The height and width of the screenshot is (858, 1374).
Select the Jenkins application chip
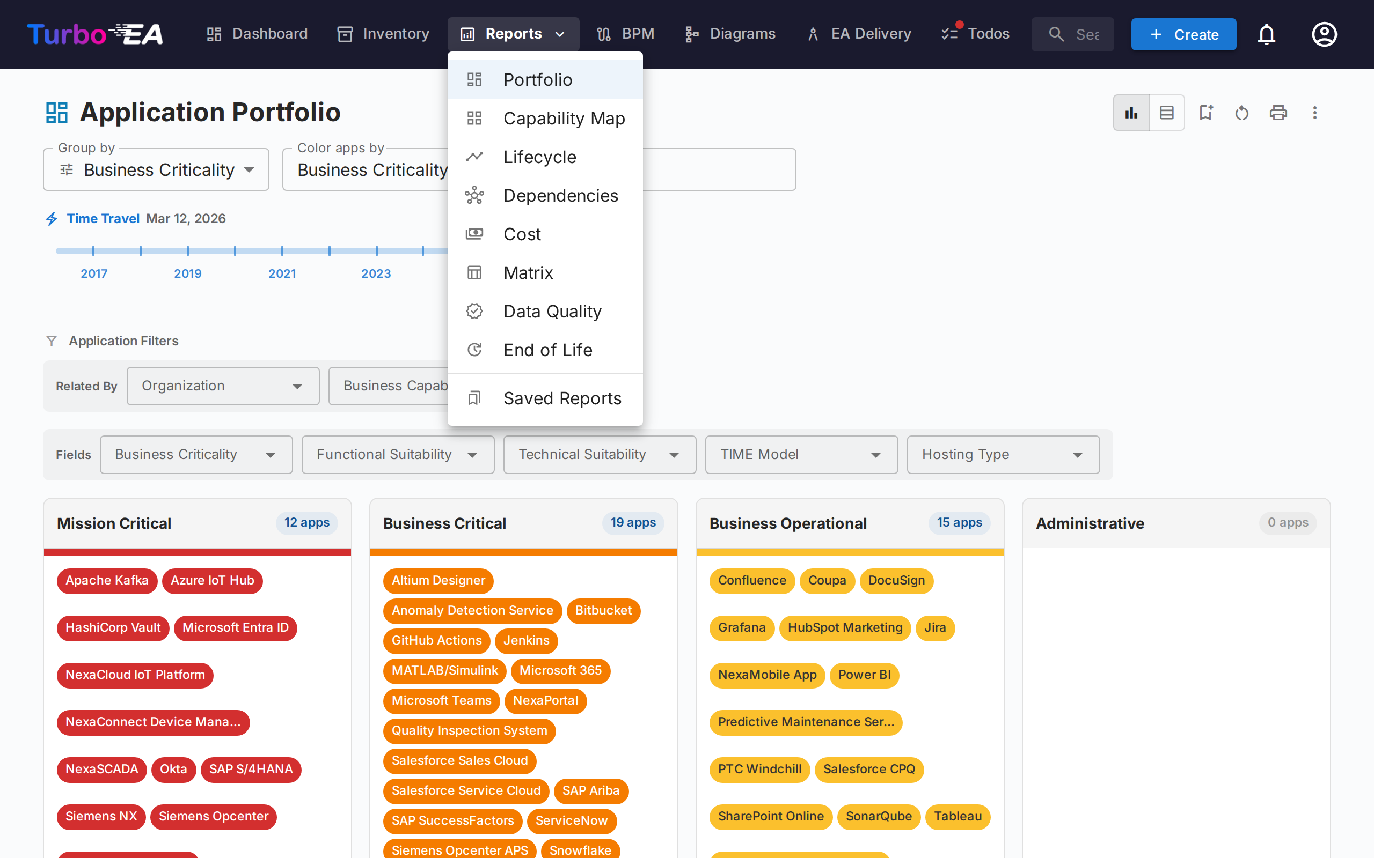point(527,641)
